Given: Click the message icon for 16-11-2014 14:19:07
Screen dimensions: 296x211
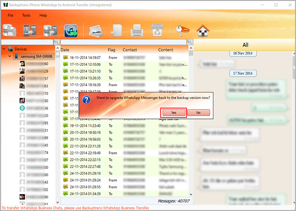Looking at the screenshot, I should pos(65,57).
